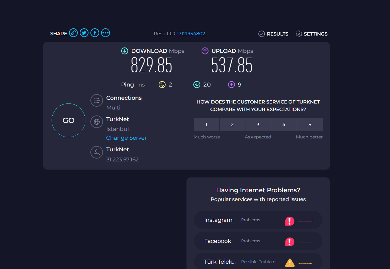
Task: Click the Türk Telek... yellow warning icon
Action: (290, 262)
